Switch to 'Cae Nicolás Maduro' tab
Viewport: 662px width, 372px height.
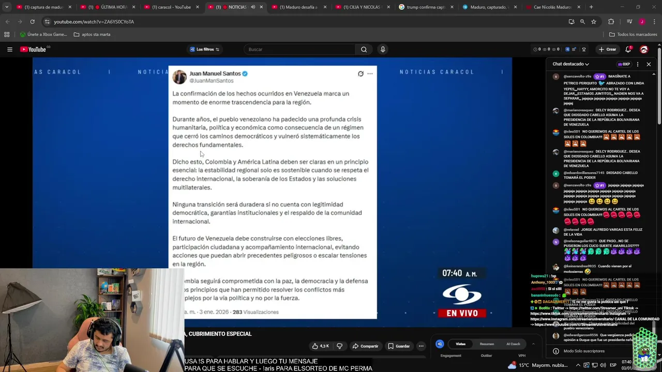point(553,7)
